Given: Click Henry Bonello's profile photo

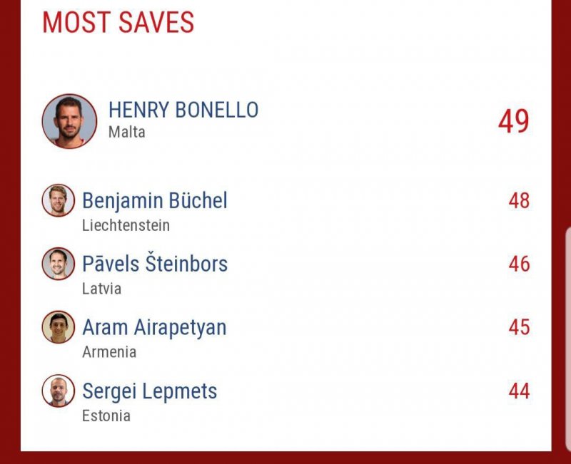Looking at the screenshot, I should coord(69,121).
